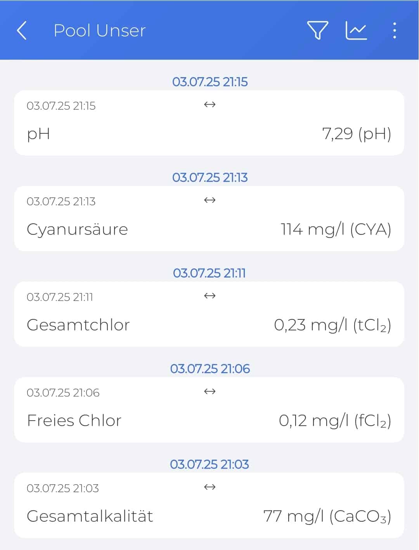The height and width of the screenshot is (550, 419).
Task: Tap the 03.07.25 21:13 date header
Action: [209, 178]
